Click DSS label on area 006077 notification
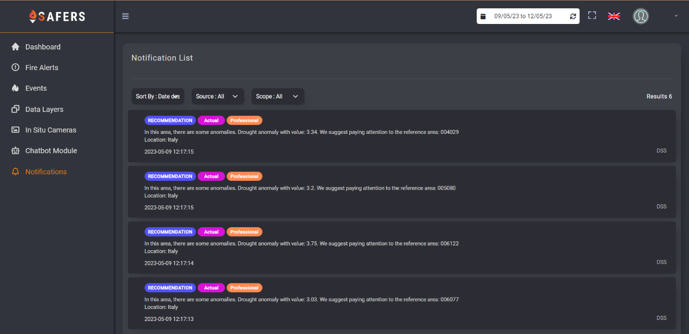Viewport: 689px width, 334px height. click(x=661, y=318)
